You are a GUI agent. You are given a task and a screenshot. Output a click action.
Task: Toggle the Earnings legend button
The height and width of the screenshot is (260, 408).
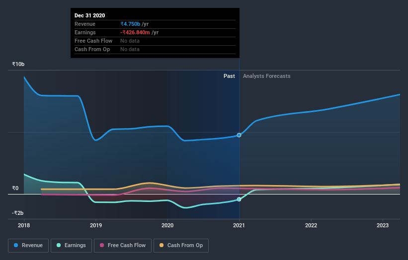[71, 246]
